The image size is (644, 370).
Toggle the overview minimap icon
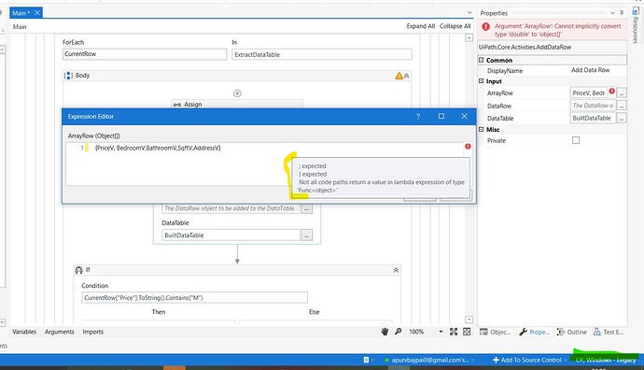pyautogui.click(x=467, y=332)
